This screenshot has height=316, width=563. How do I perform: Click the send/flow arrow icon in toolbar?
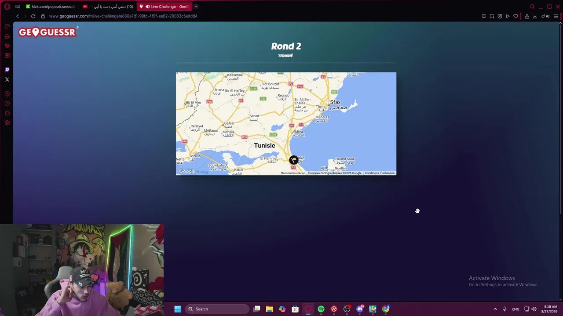tap(508, 16)
